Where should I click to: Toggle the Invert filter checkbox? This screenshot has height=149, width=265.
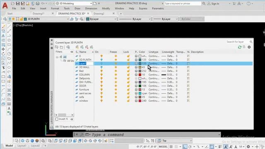(57, 119)
